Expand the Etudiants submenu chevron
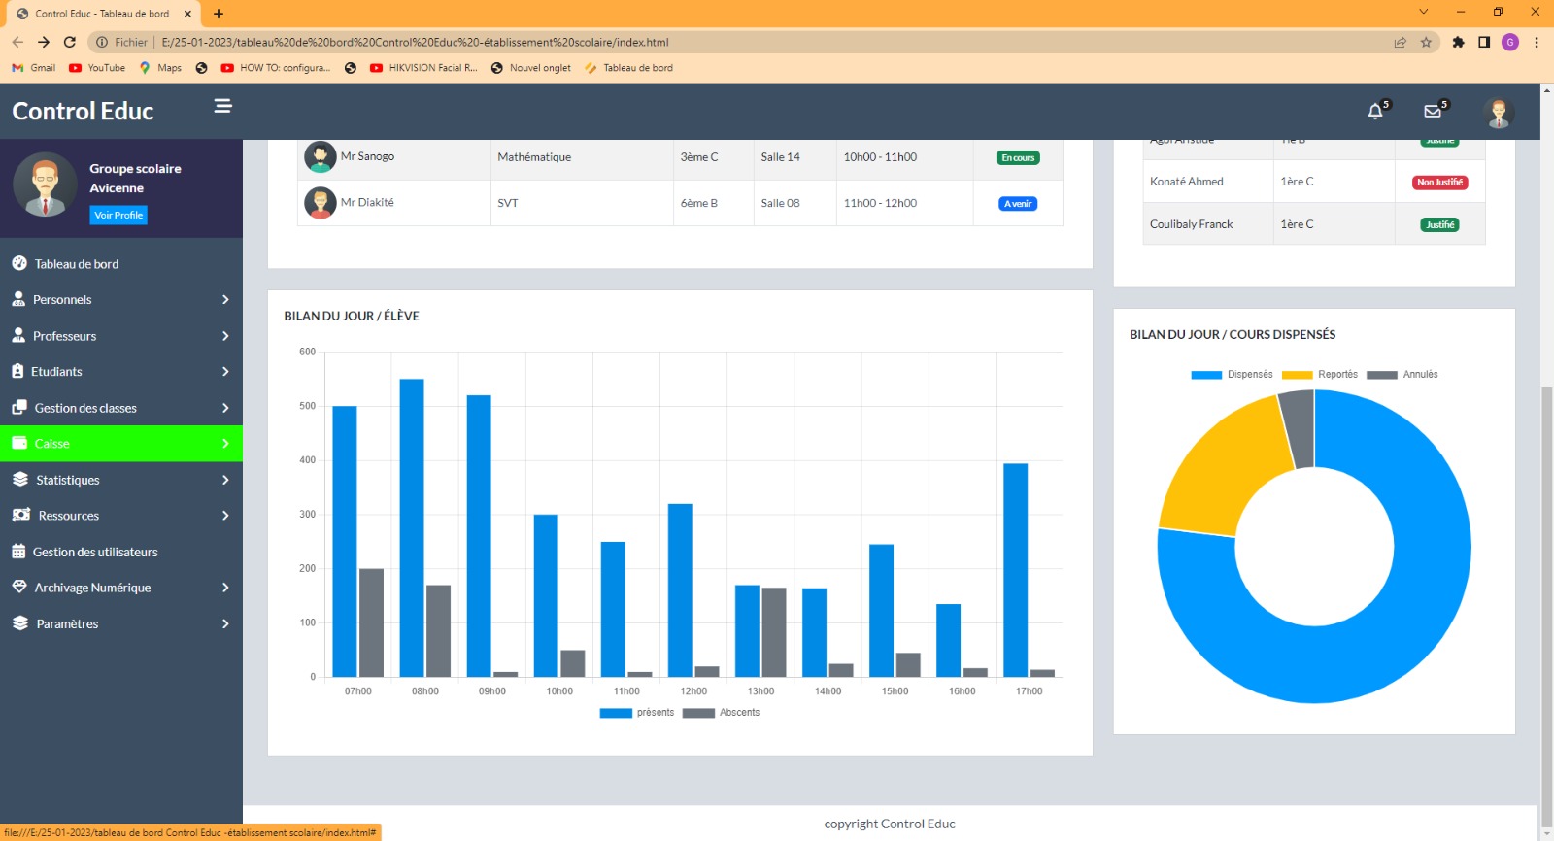Image resolution: width=1554 pixels, height=841 pixels. click(225, 372)
